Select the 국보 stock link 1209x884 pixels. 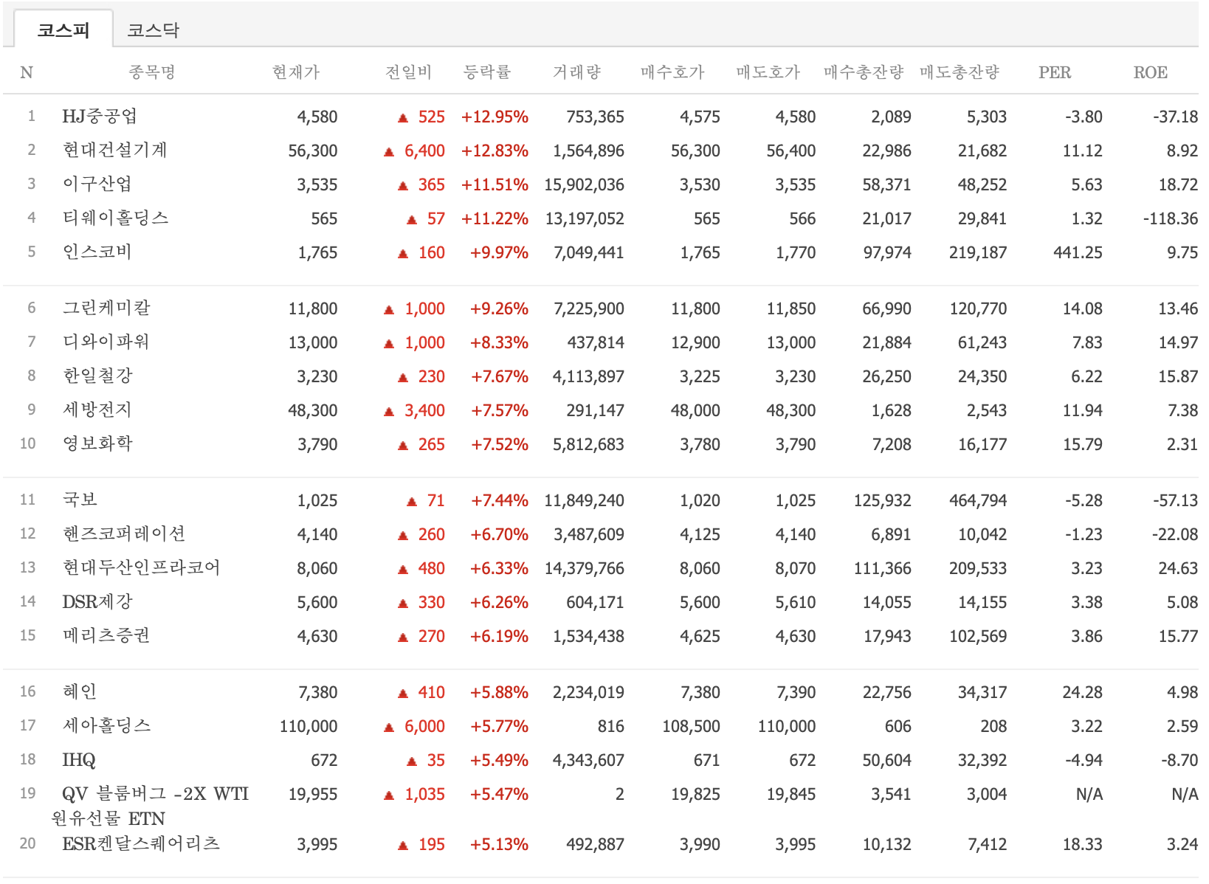(x=80, y=500)
